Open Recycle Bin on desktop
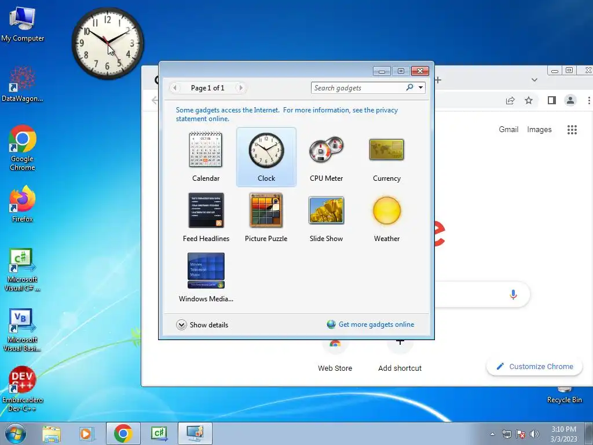 tap(564, 395)
